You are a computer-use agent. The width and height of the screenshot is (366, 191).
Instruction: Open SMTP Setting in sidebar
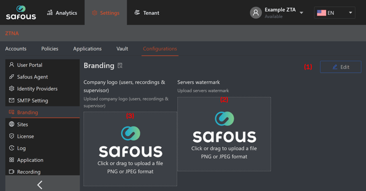point(43,101)
